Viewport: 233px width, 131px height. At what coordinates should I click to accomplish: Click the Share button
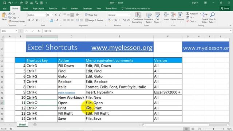[225, 9]
